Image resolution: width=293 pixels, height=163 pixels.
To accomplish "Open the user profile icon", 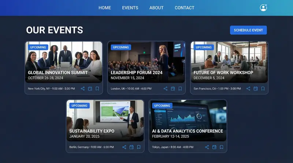I will point(263,8).
